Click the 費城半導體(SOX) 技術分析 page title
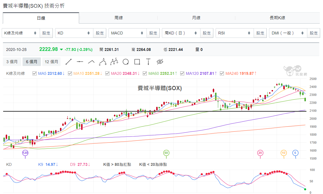Viewport: 323px width, 194px height. 34,6
